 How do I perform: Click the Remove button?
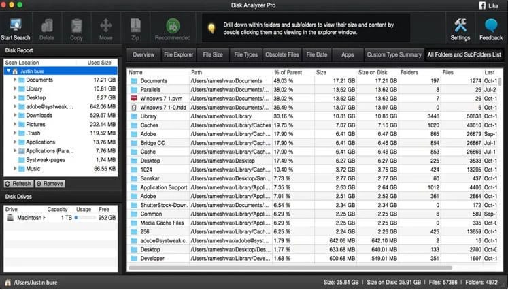pyautogui.click(x=50, y=184)
